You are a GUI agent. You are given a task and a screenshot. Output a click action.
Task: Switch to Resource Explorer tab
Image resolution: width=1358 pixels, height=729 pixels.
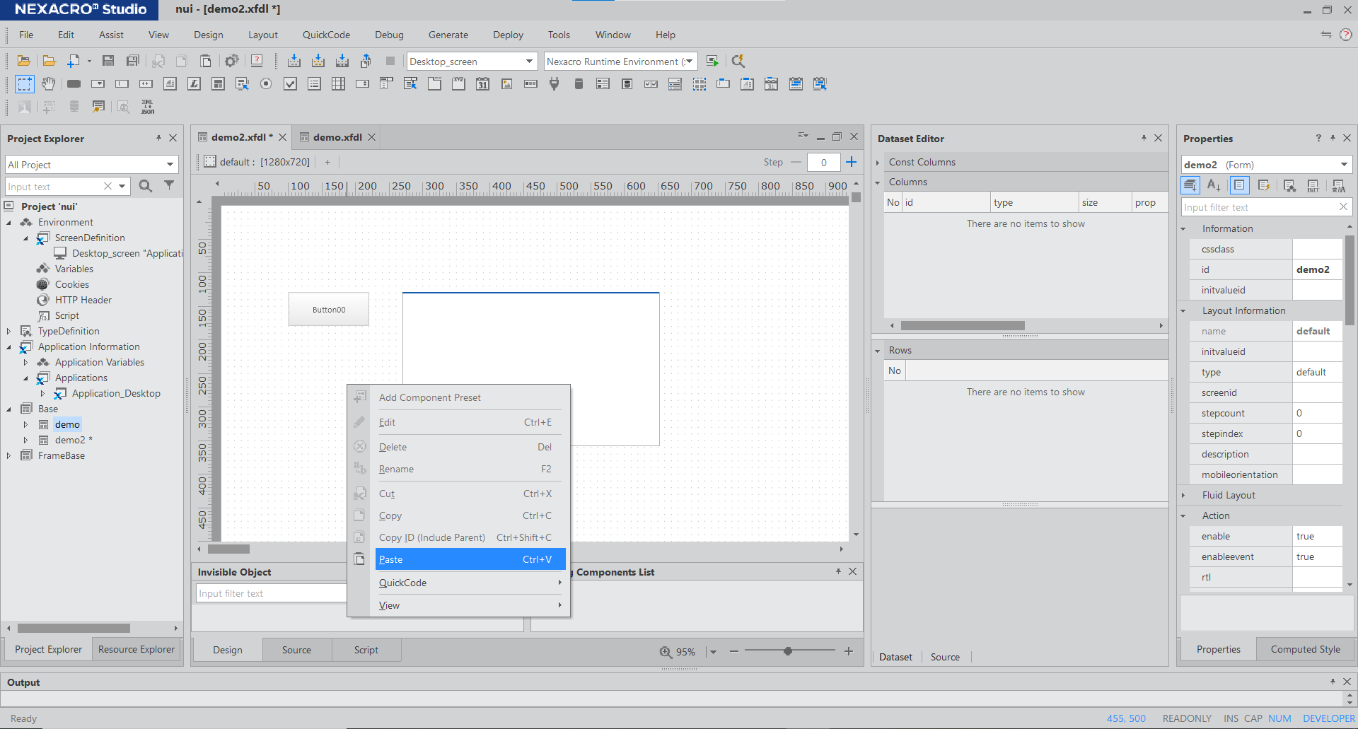(x=136, y=649)
